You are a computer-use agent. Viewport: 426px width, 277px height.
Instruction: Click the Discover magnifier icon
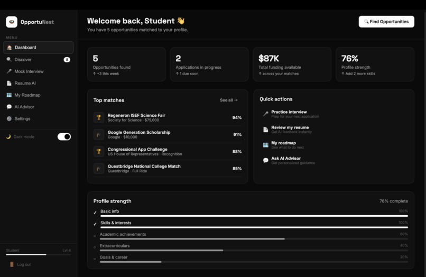(9, 60)
